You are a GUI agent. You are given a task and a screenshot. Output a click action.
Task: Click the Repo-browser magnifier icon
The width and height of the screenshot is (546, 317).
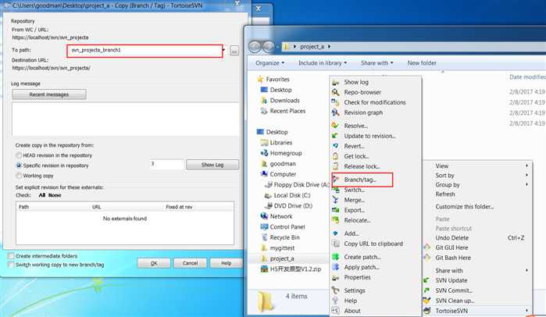(x=336, y=93)
